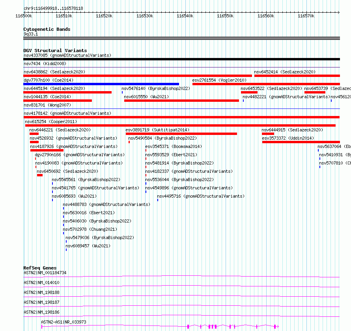Click the chr9:116499918..116578118 coordinates label
This screenshot has height=331, width=351.
[x=53, y=8]
